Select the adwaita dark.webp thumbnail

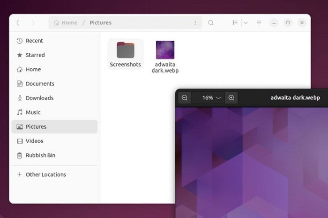(x=165, y=50)
